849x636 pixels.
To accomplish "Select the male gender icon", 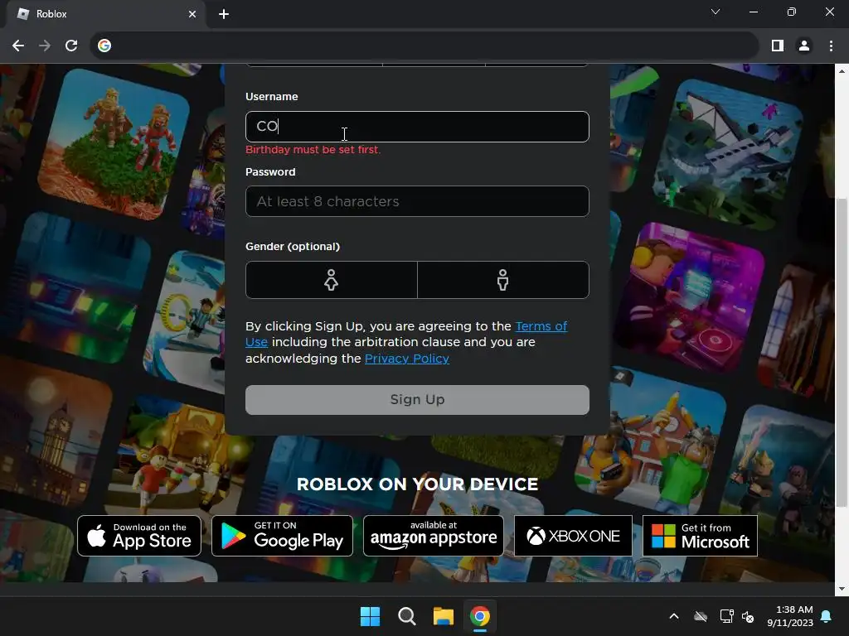I will [x=503, y=280].
